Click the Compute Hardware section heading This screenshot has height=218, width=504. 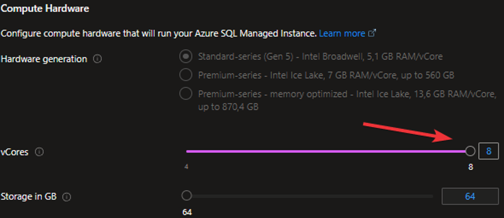tap(45, 9)
